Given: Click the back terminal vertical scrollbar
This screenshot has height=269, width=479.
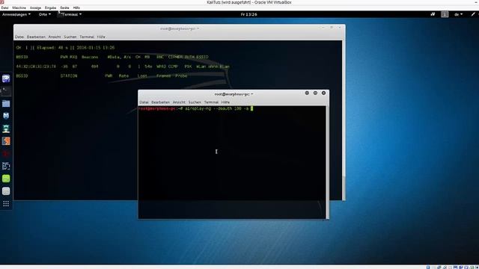Looking at the screenshot, I should [344, 120].
